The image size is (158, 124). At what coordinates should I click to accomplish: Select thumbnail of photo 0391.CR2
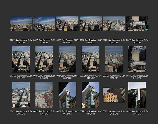pyautogui.click(x=21, y=24)
